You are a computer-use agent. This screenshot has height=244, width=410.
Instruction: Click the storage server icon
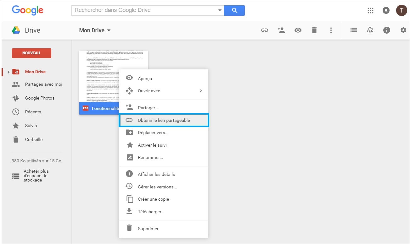click(16, 176)
